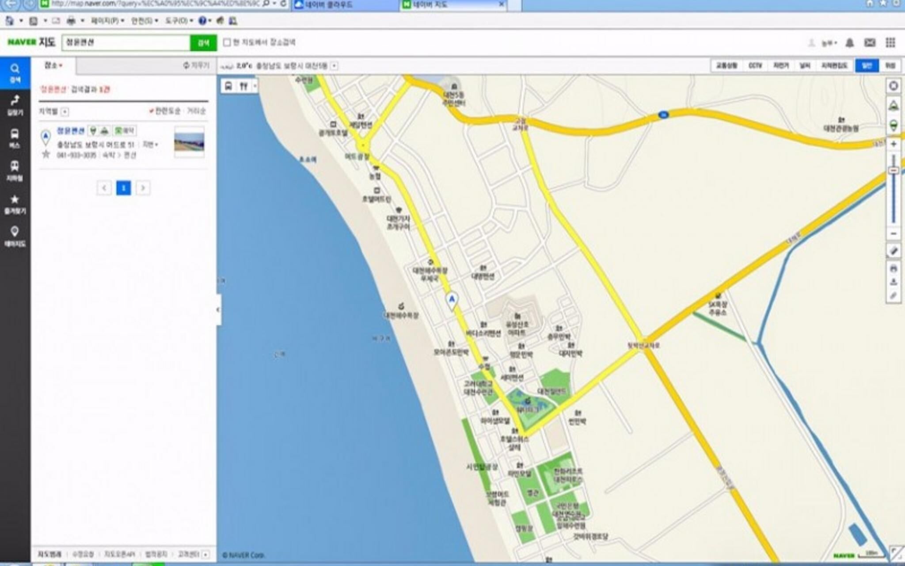Open the 장소 dropdown tab
This screenshot has height=566, width=905.
(53, 65)
